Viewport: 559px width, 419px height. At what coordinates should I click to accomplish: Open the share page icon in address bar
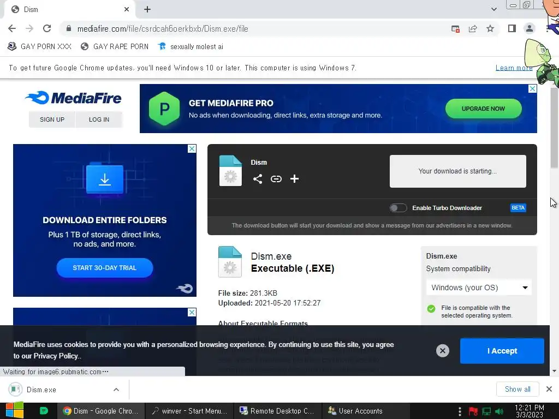473,28
